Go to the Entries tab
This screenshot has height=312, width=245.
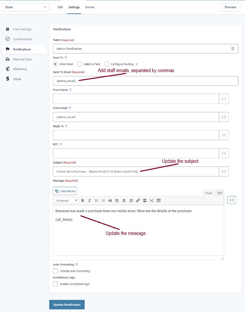[x=90, y=7]
